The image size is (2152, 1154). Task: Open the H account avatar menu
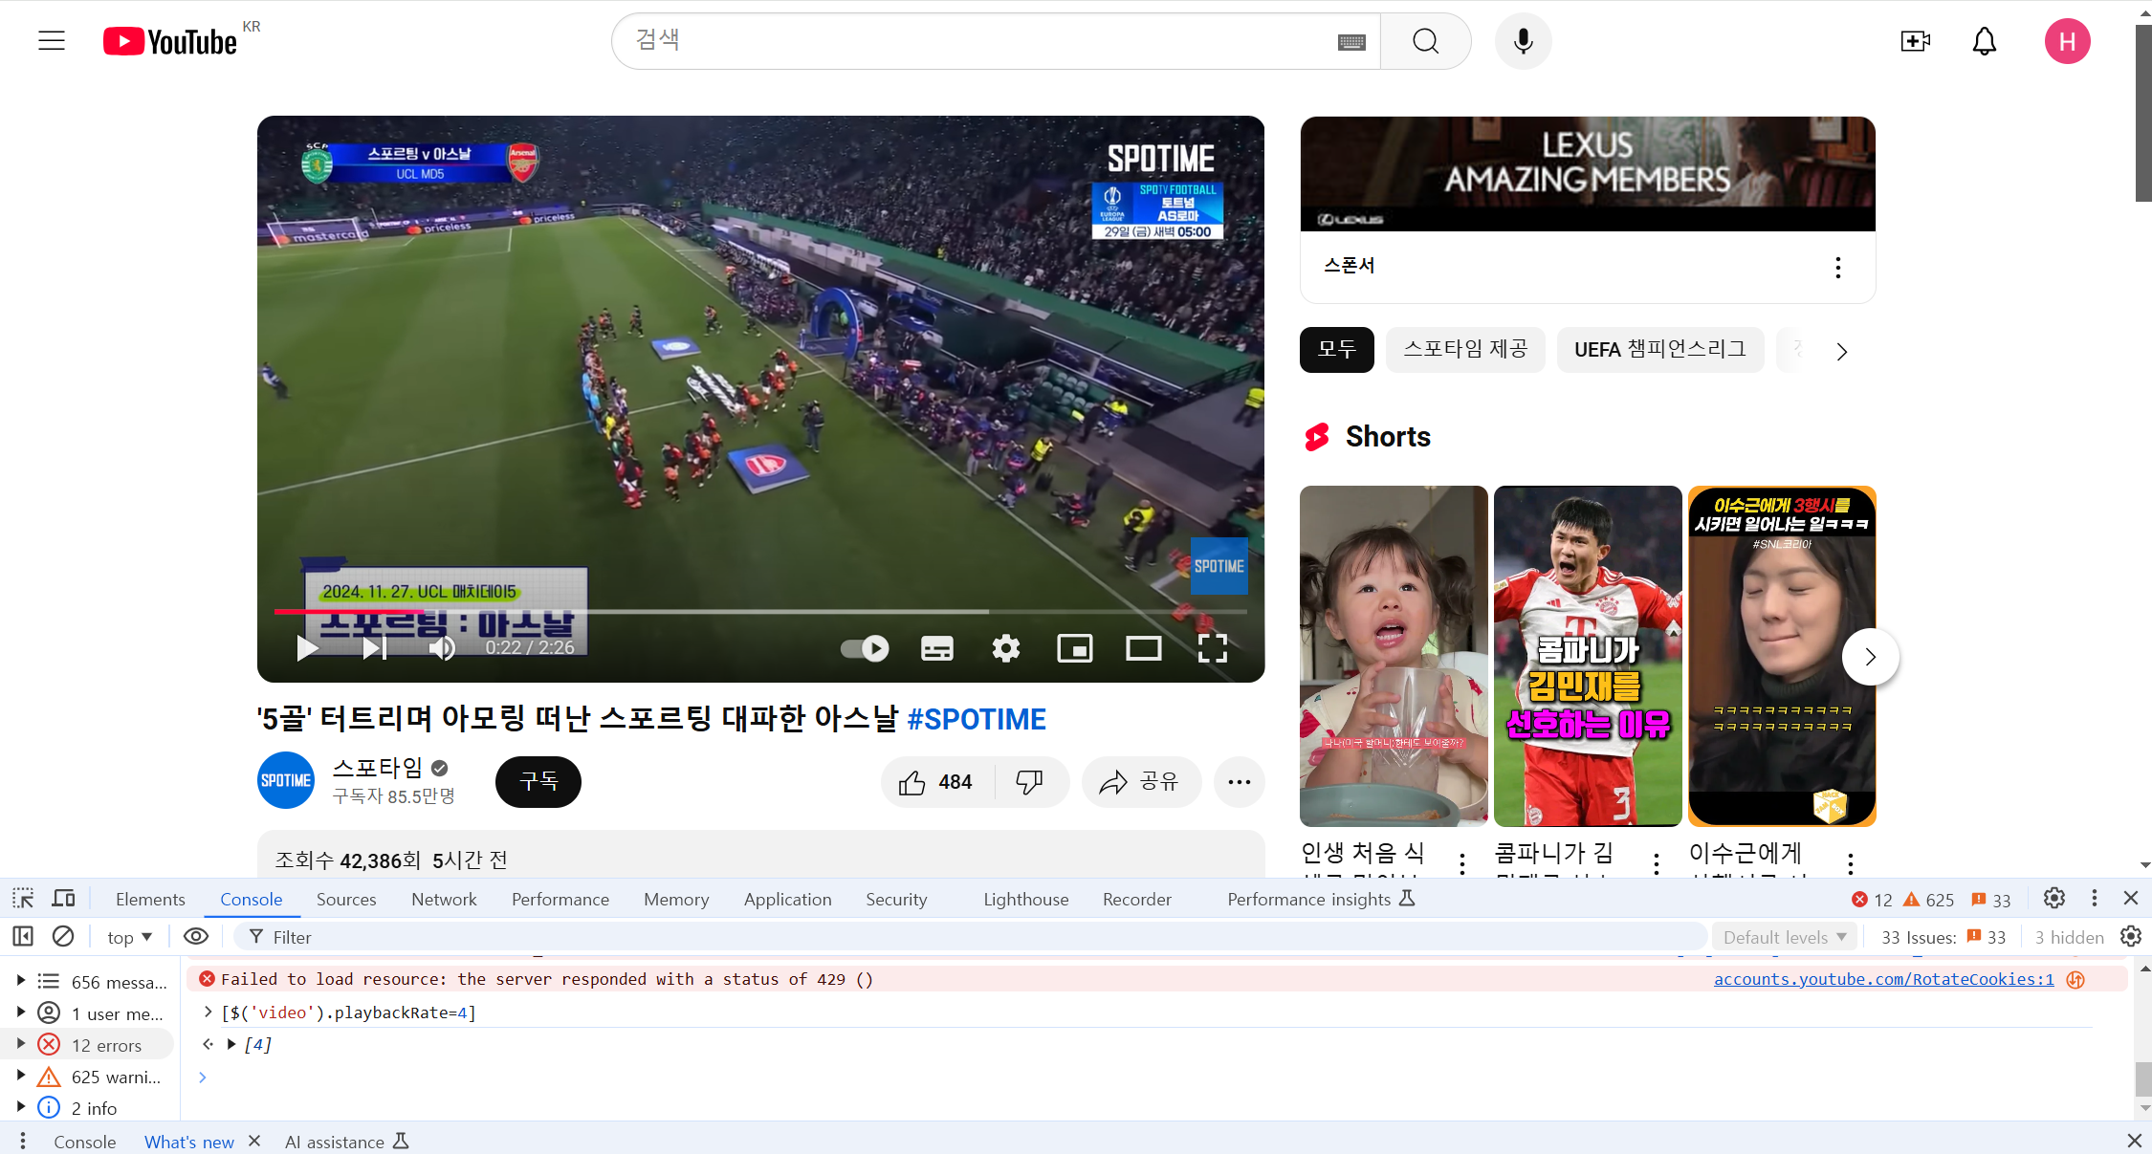tap(2067, 41)
